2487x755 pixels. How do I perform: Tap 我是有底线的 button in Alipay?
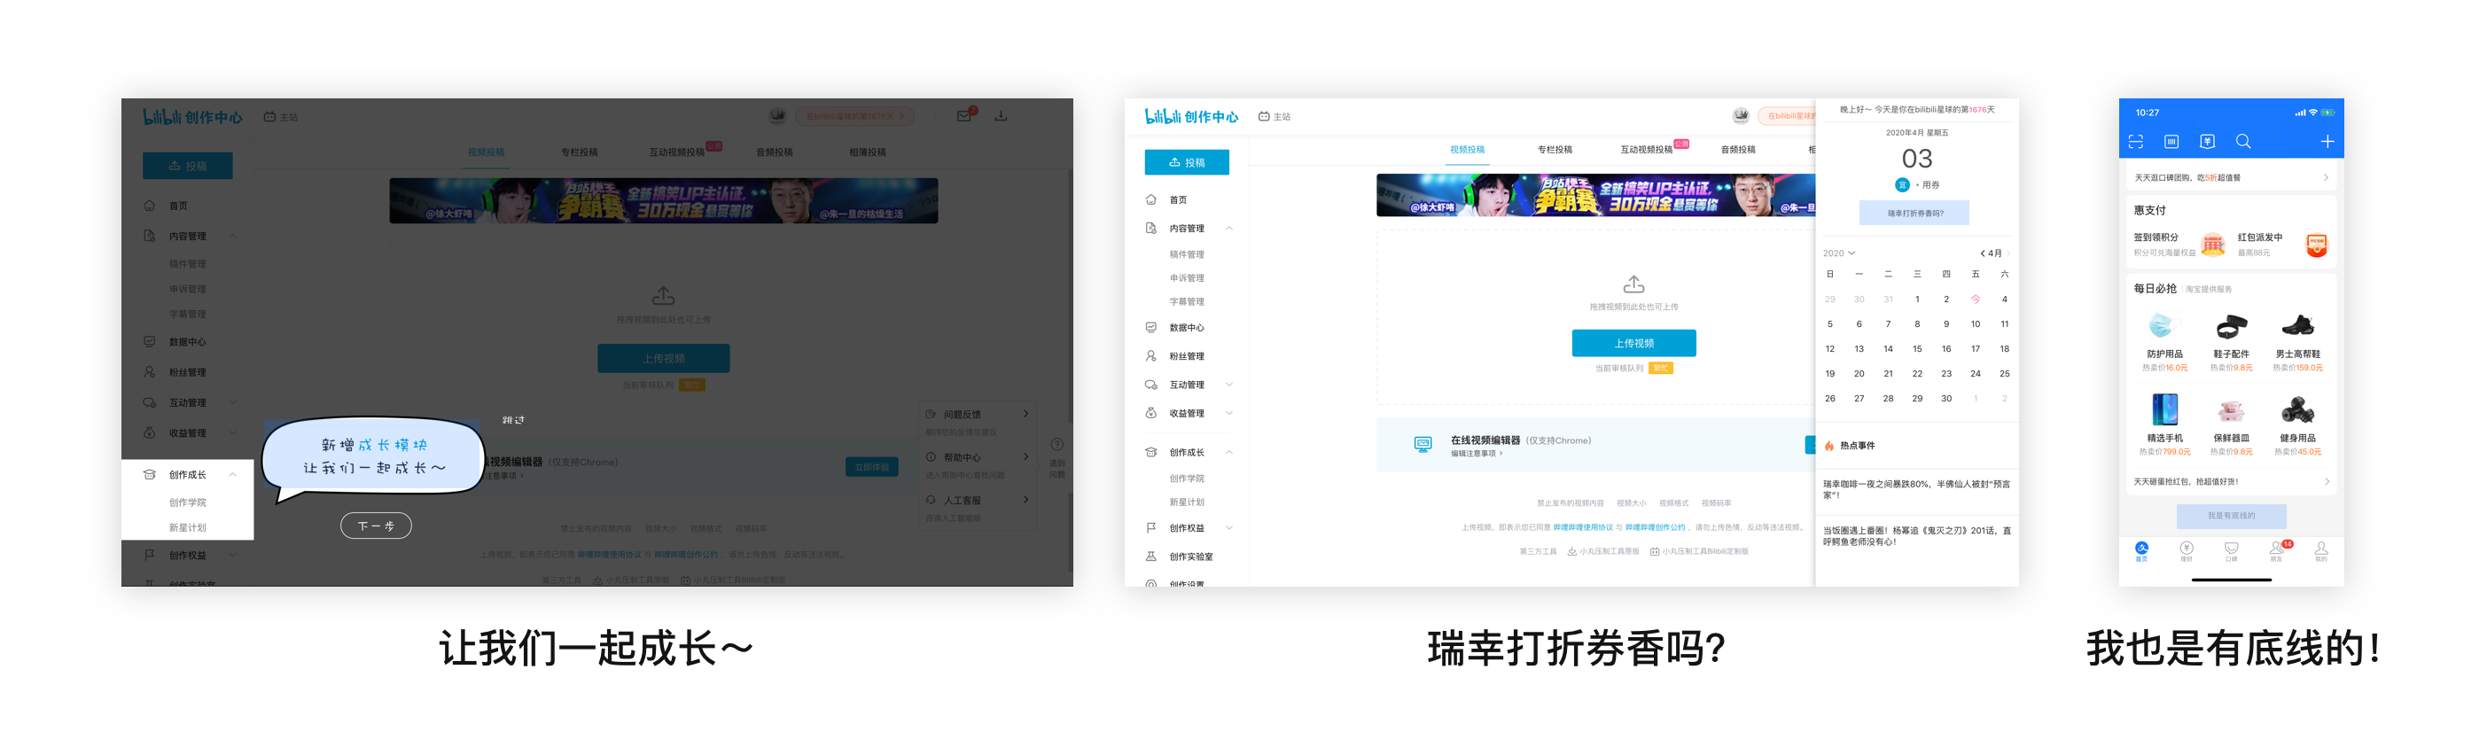tap(2231, 516)
